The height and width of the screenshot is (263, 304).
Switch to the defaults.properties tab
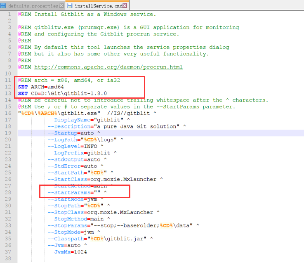point(33,6)
